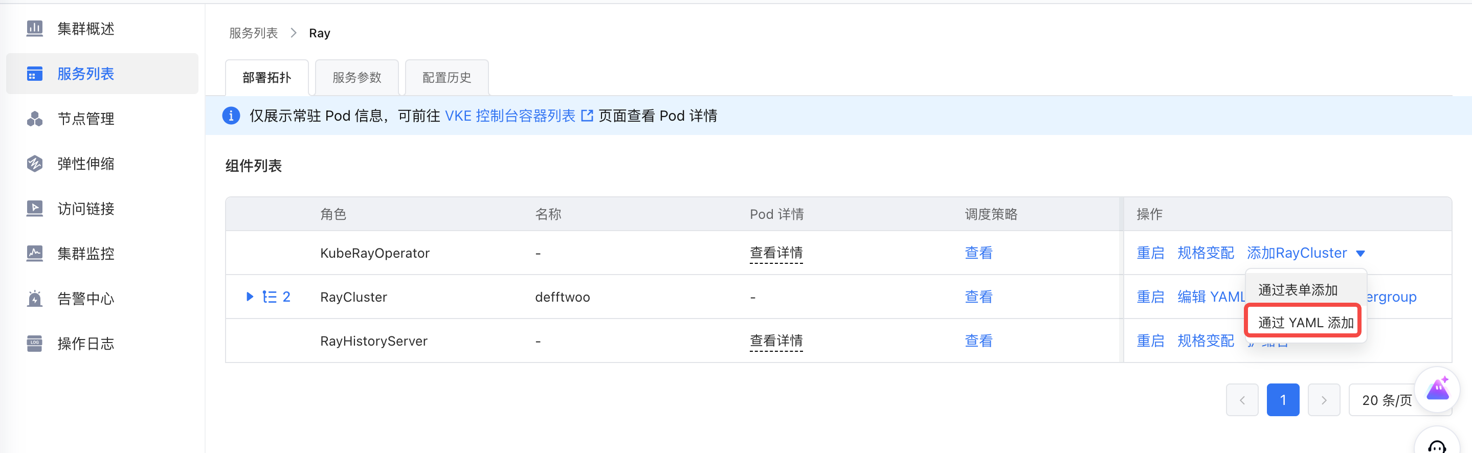
Task: Select 通过 YAML 添加 menu option
Action: point(1305,323)
